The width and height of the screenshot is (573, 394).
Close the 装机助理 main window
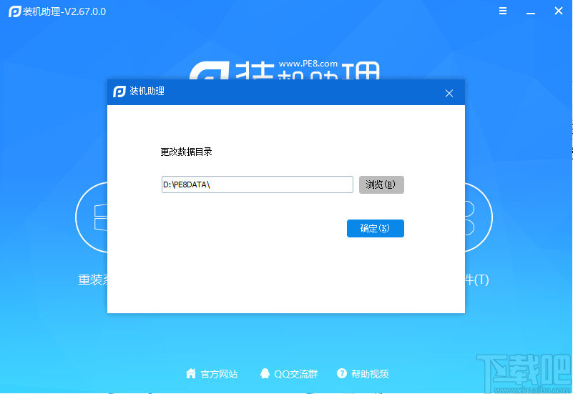(559, 11)
